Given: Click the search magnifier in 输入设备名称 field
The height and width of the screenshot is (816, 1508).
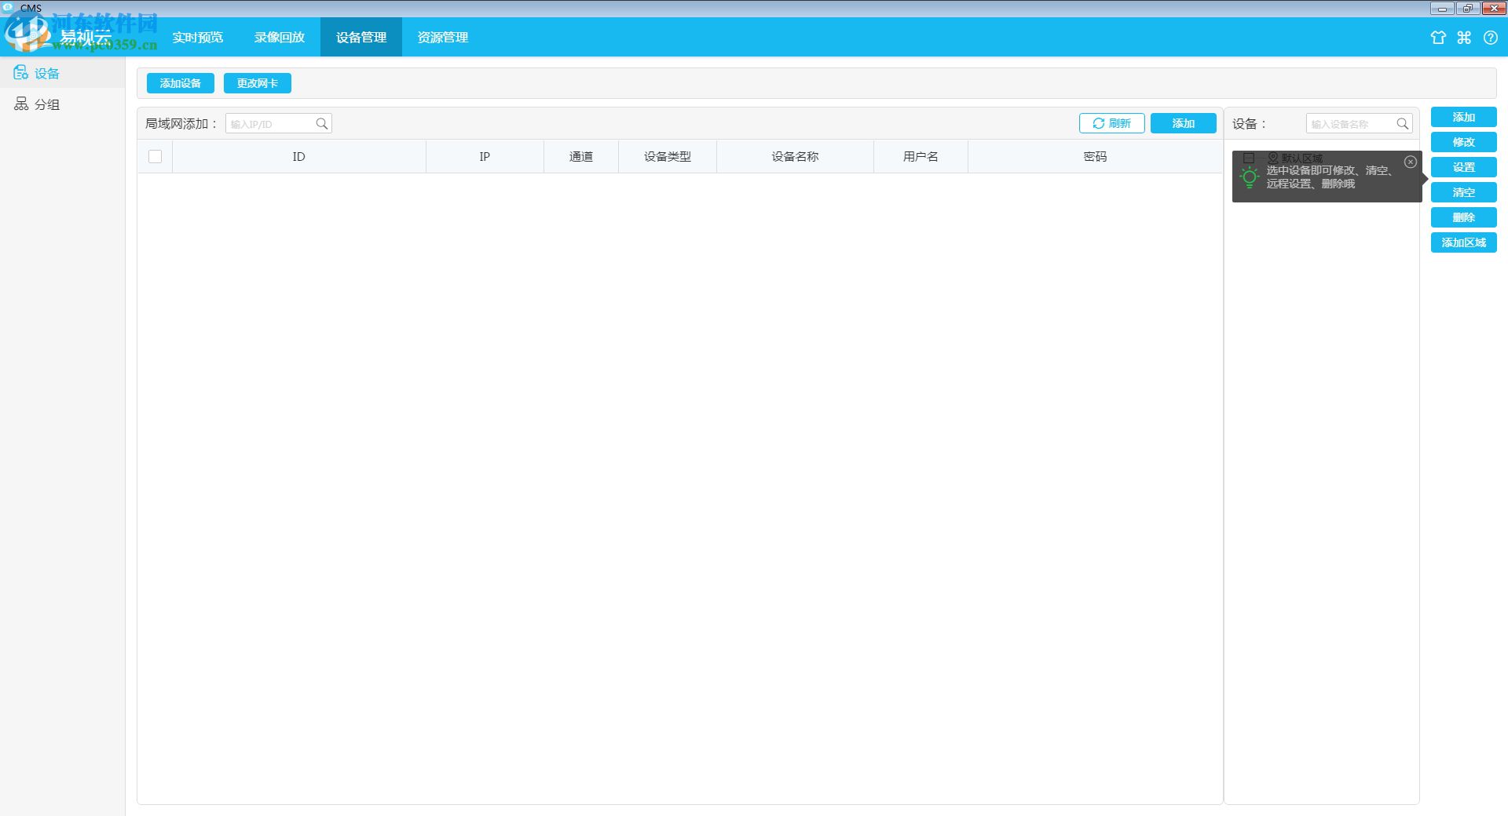Looking at the screenshot, I should pos(1404,123).
